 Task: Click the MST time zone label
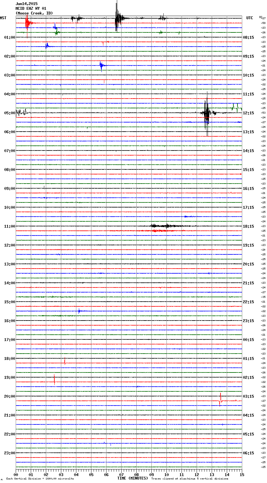tap(3, 18)
